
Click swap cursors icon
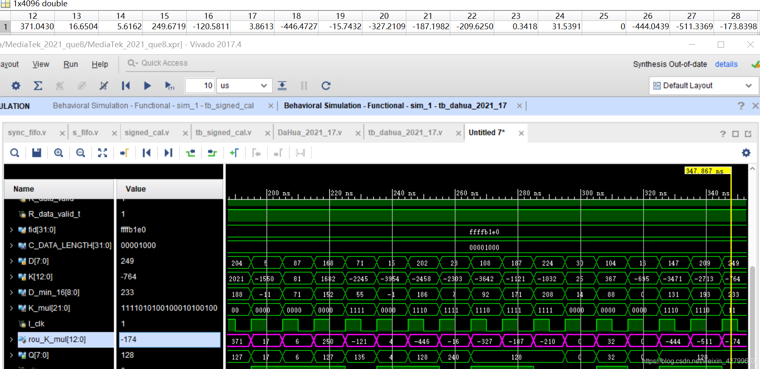pyautogui.click(x=300, y=153)
